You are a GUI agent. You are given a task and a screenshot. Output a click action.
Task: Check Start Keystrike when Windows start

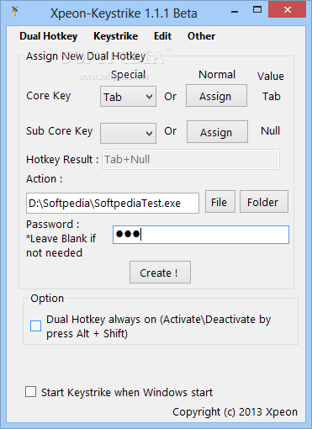click(30, 392)
